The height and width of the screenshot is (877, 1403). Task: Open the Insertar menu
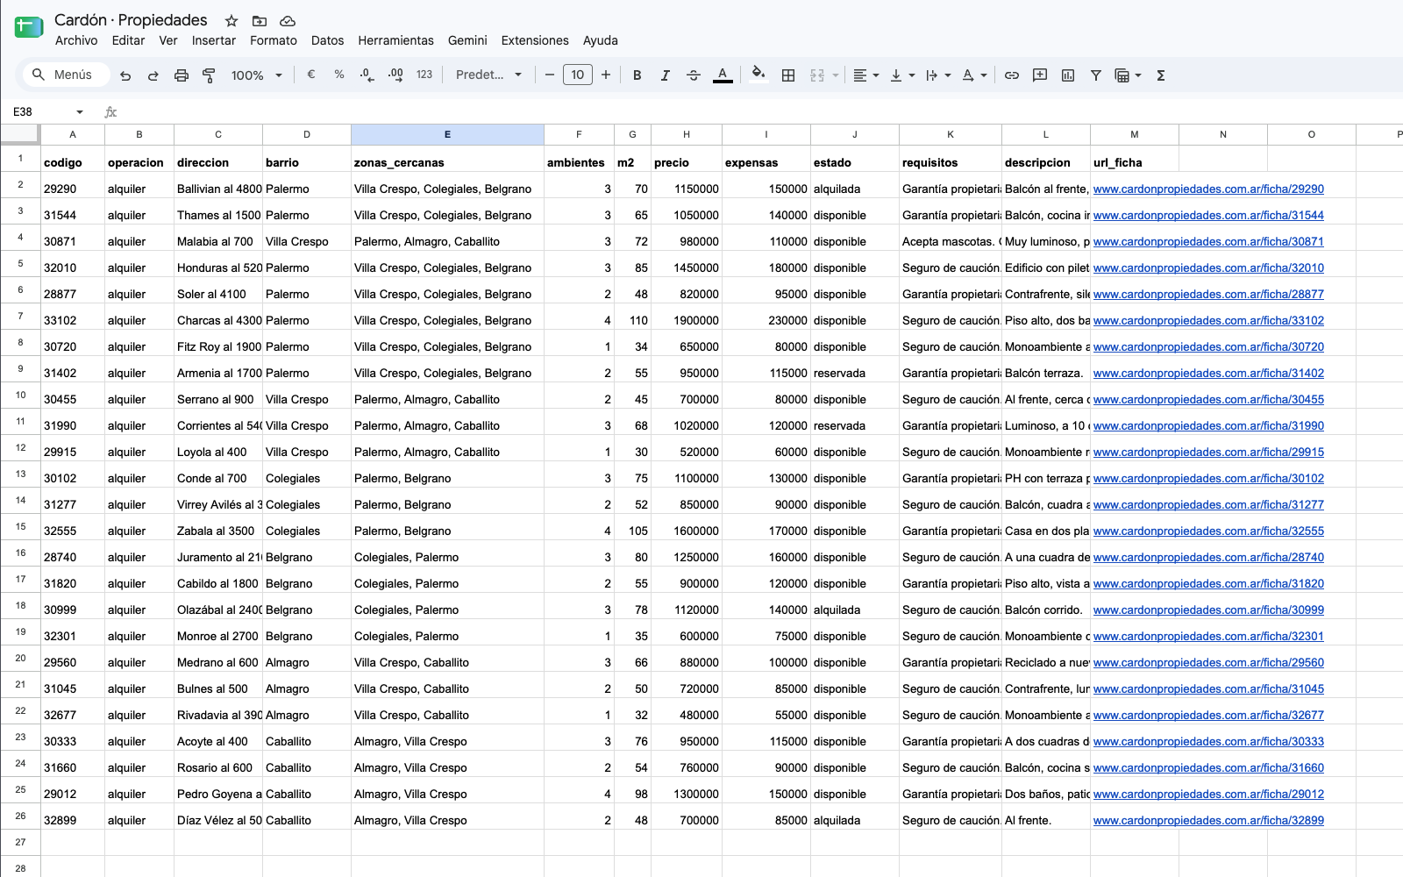214,40
